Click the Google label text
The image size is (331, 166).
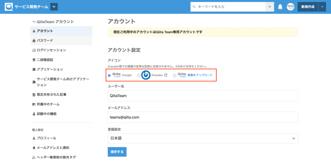(x=127, y=75)
